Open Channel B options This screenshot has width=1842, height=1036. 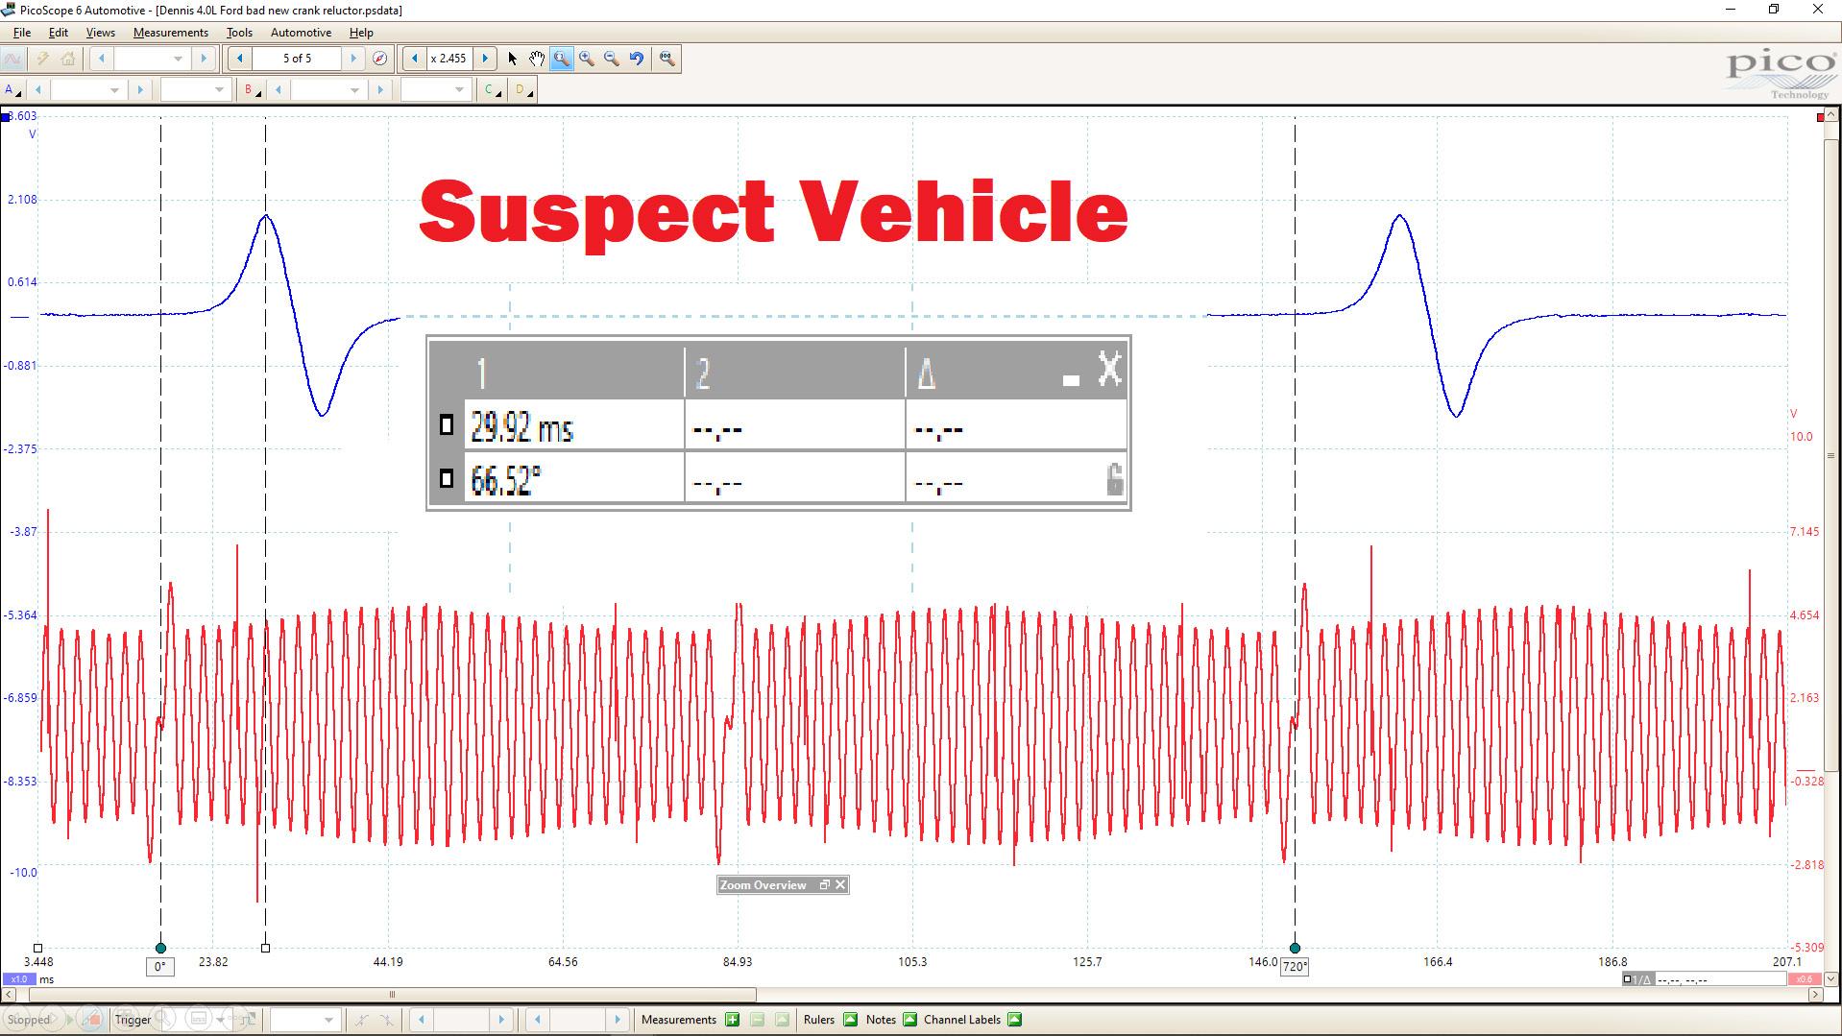pyautogui.click(x=252, y=90)
